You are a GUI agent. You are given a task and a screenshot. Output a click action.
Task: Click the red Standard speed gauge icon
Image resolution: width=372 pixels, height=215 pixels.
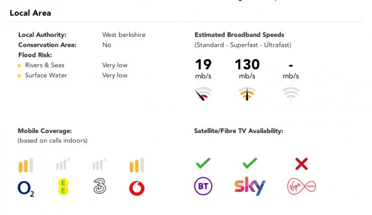pos(203,94)
